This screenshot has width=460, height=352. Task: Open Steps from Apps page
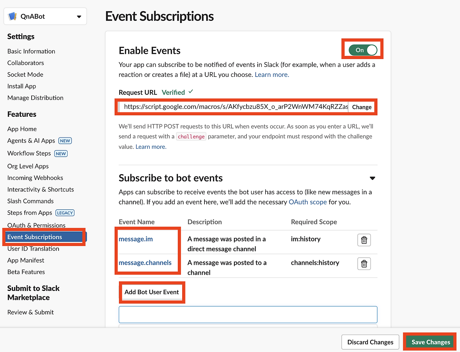30,213
